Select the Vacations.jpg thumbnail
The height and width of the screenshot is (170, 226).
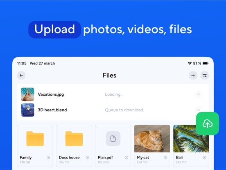point(27,94)
